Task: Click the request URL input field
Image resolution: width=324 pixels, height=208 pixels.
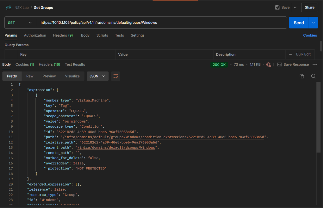Action: point(161,23)
